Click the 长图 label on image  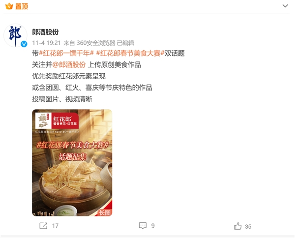click(105, 213)
